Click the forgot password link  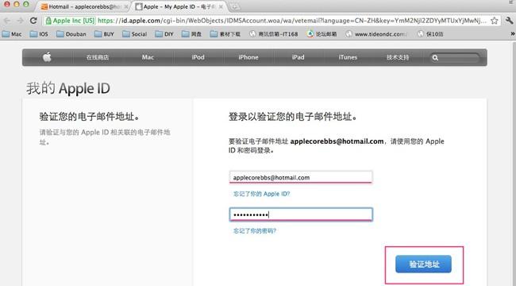pyautogui.click(x=255, y=231)
